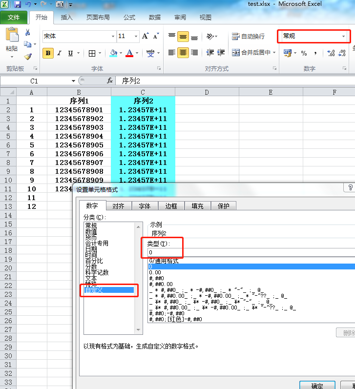Click the fx insert function button

[x=110, y=81]
